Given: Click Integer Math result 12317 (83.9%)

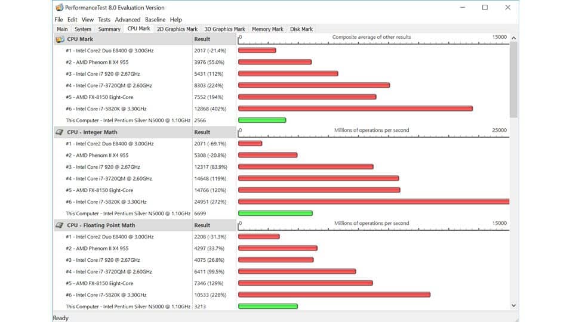Looking at the screenshot, I should (211, 167).
